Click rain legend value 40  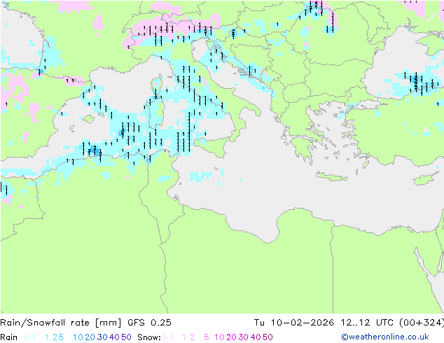point(114,337)
